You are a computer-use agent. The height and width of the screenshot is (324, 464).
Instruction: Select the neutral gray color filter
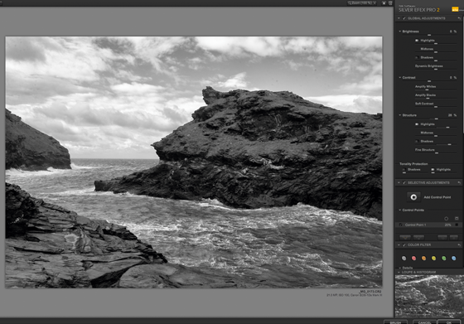click(404, 259)
